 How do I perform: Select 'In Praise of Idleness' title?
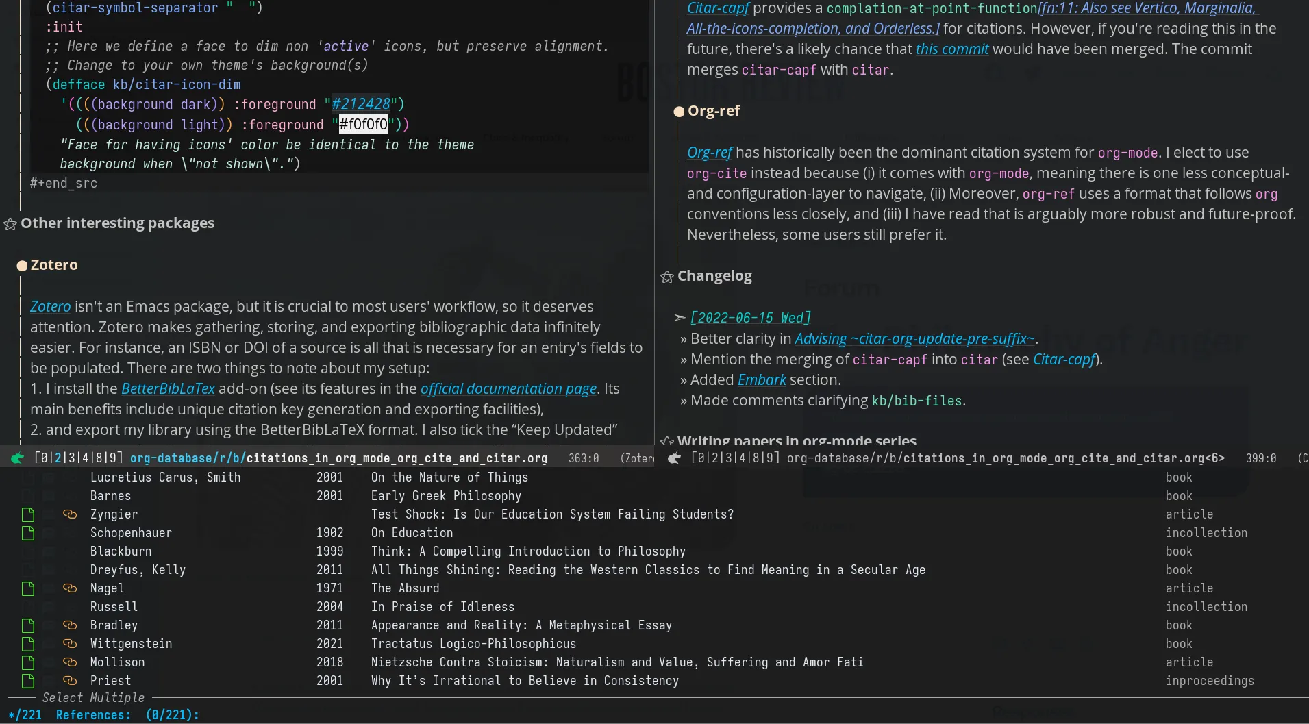(442, 607)
